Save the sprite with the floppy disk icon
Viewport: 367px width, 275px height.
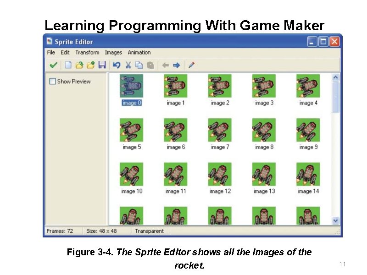pyautogui.click(x=102, y=65)
